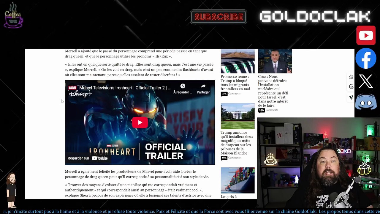Click paragraph starting '« Elles ont en quelque sorte'

pyautogui.click(x=139, y=70)
